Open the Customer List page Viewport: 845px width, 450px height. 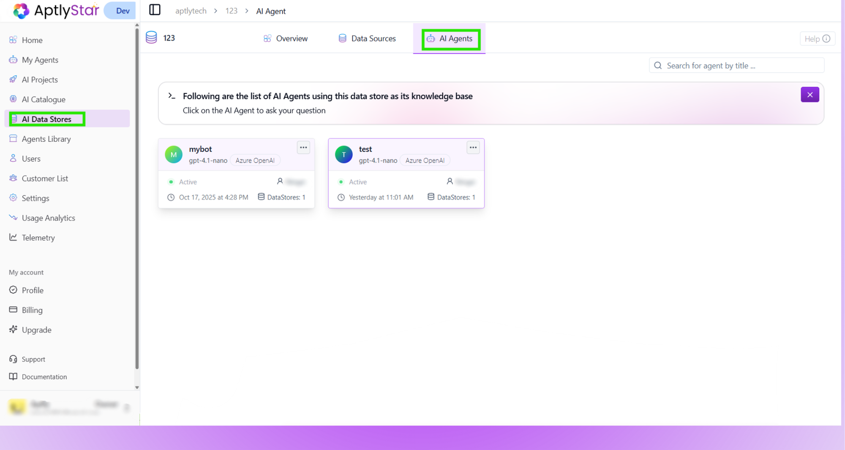[x=45, y=178]
